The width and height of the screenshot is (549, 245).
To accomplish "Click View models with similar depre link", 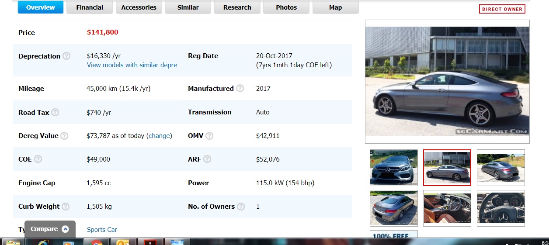I will tap(132, 65).
